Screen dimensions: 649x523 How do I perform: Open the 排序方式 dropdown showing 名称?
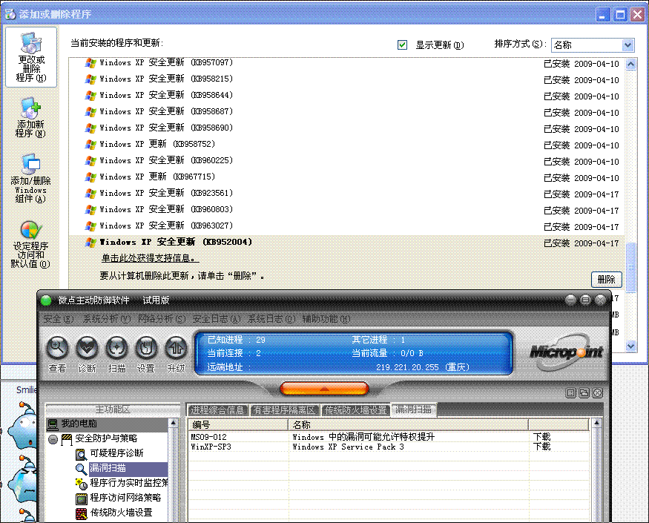click(x=593, y=45)
